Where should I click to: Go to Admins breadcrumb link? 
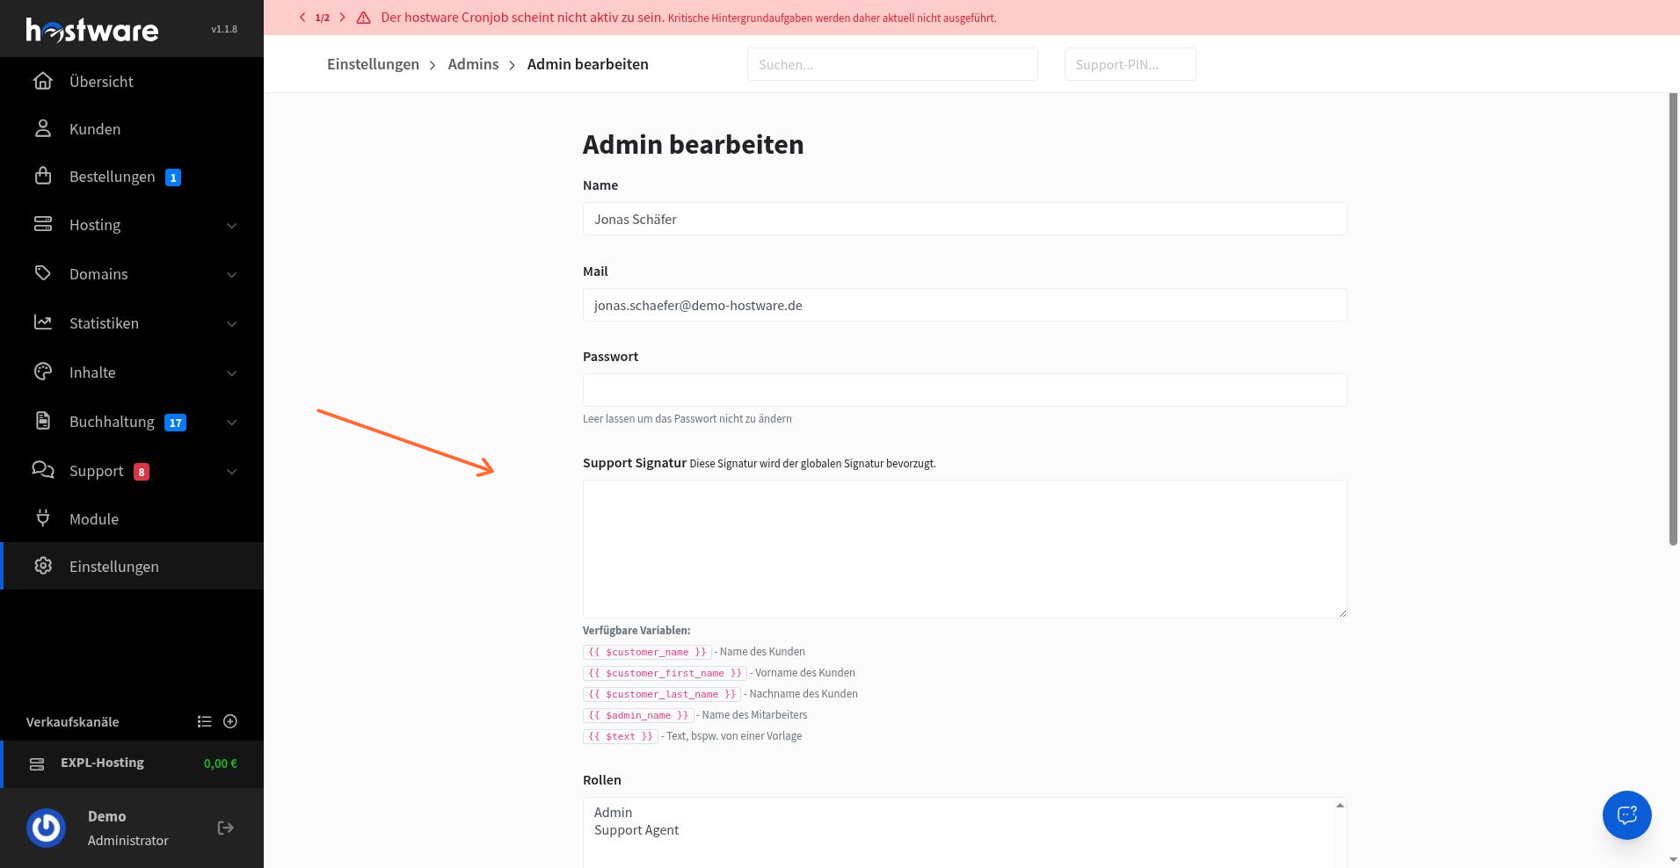click(x=473, y=64)
